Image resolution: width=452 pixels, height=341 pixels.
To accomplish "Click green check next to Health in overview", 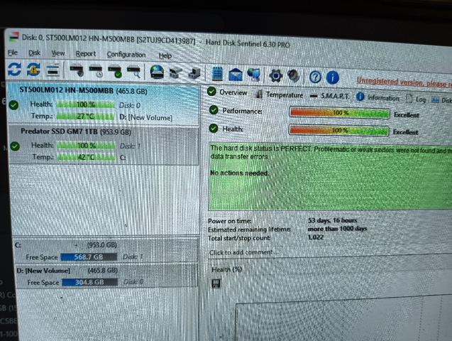I will (214, 128).
